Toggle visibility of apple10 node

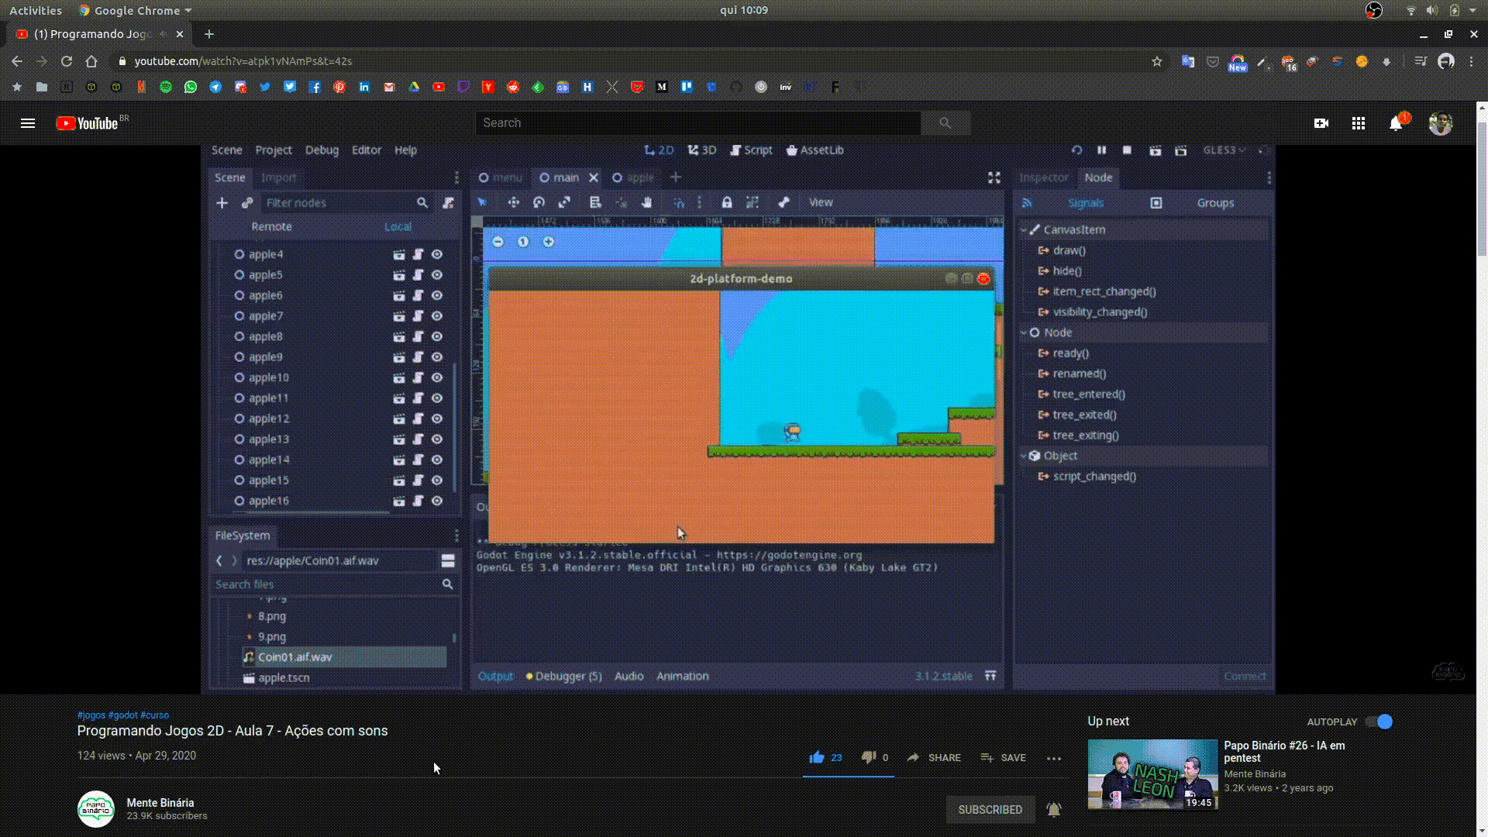(x=437, y=377)
